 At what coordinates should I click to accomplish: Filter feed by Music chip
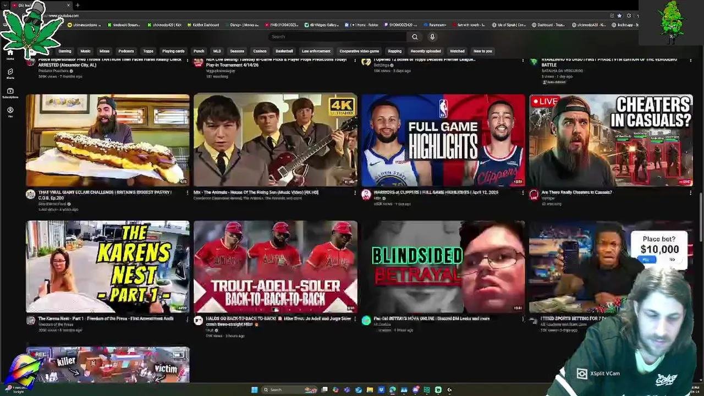[85, 51]
